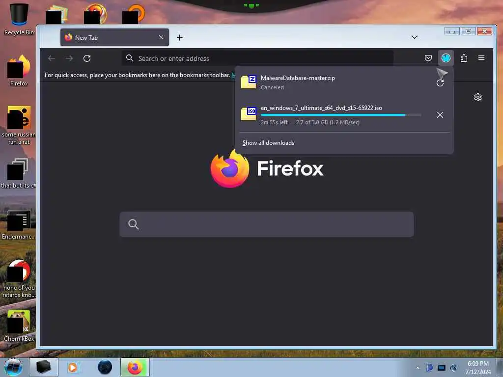Screen dimensions: 503x377
Task: Open the Firefox desktop shortcut
Action: [19, 71]
